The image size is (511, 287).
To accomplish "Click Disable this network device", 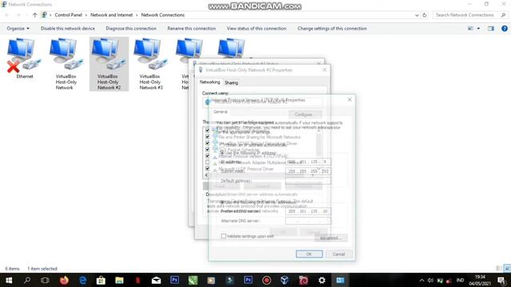I will pyautogui.click(x=67, y=29).
